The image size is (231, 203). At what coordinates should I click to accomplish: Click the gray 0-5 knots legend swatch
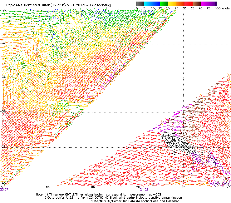tap(140, 4)
